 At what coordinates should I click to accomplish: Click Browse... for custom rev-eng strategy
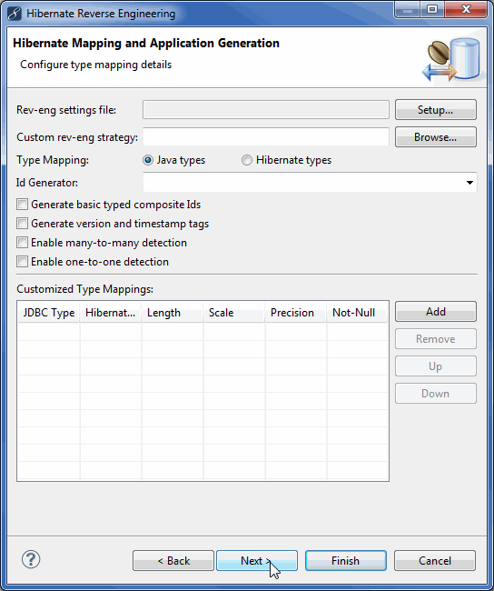pos(436,136)
